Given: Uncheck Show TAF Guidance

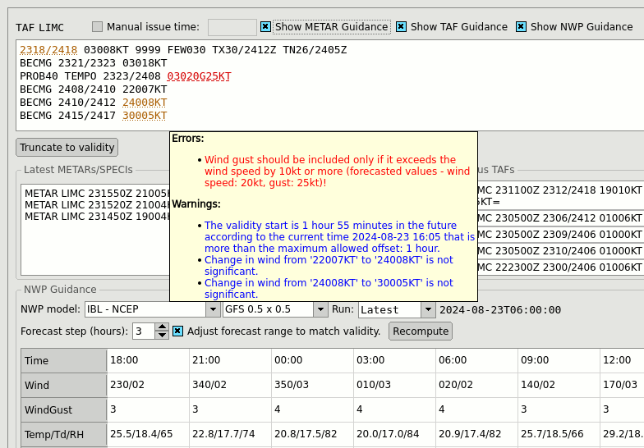Looking at the screenshot, I should [x=401, y=26].
